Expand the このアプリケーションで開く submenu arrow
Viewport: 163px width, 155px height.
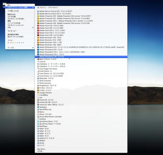click(33, 7)
